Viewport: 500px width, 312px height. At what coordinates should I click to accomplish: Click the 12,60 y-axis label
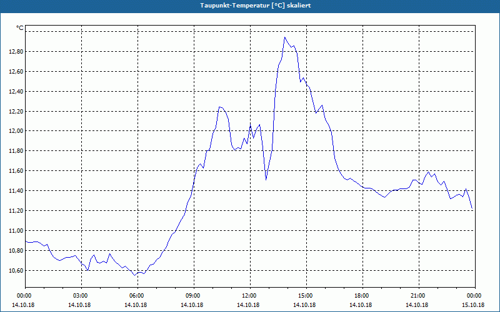point(16,72)
